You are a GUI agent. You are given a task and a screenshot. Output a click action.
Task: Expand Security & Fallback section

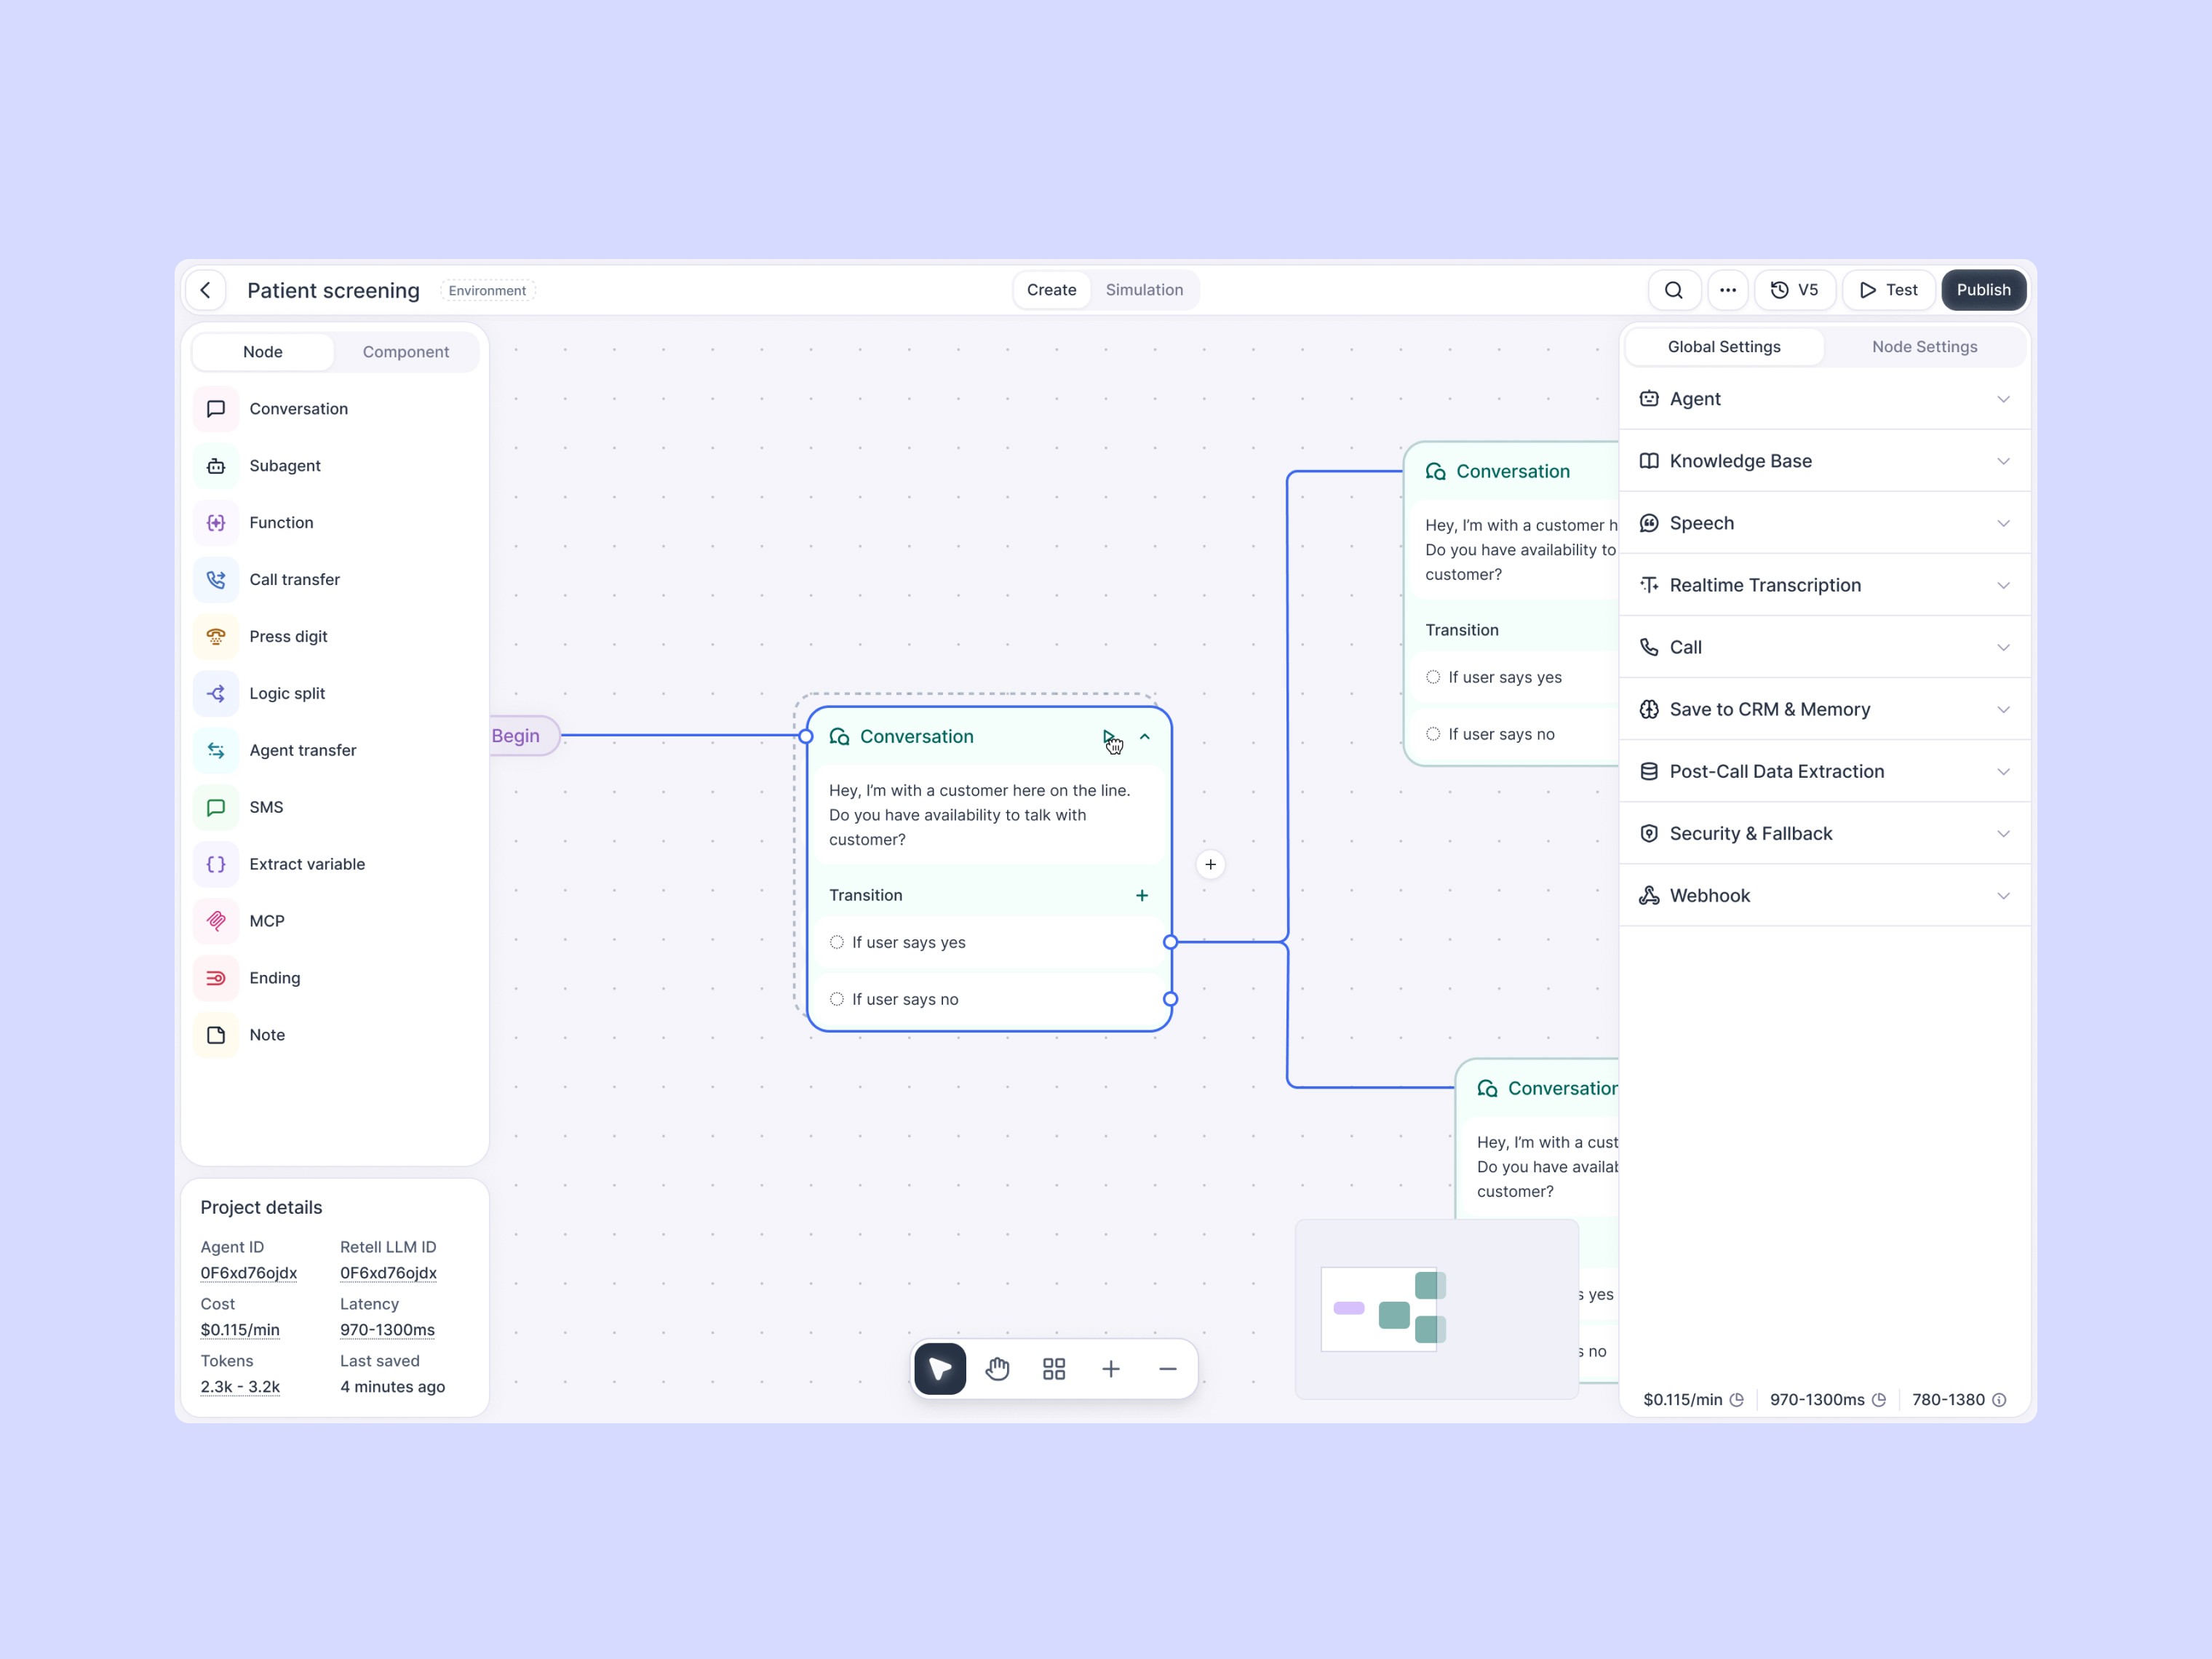1825,833
